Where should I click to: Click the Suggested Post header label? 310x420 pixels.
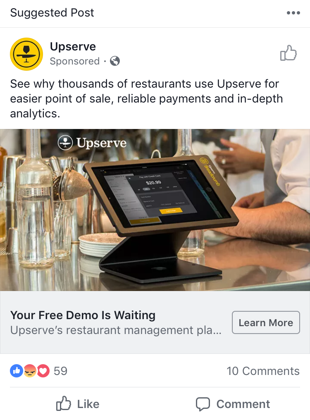pos(52,12)
